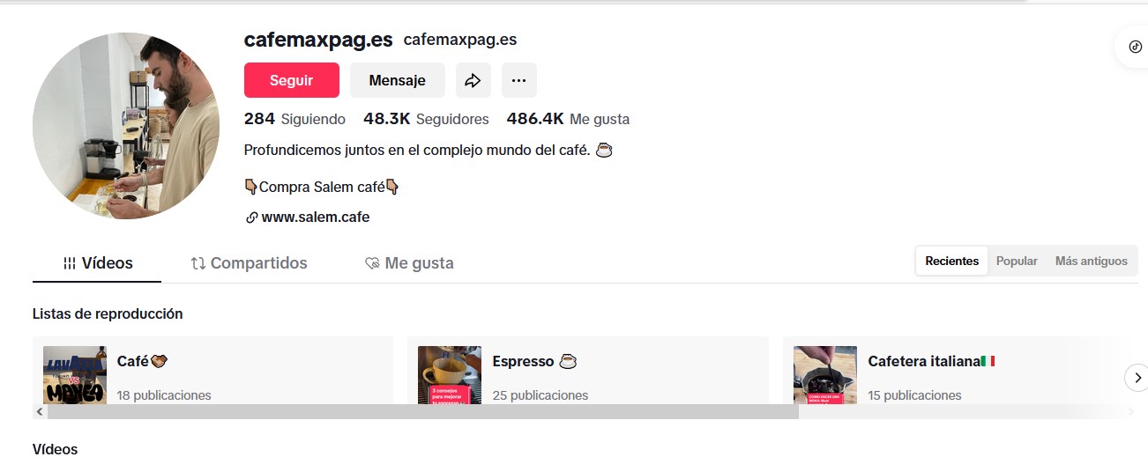Open the Espresso playlist thumbnail
Screen dimensions: 1148x457
(x=450, y=375)
